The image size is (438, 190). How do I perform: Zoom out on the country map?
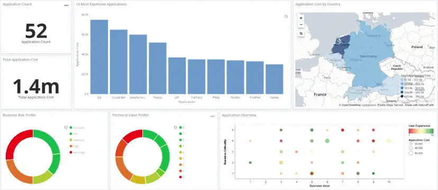301,24
